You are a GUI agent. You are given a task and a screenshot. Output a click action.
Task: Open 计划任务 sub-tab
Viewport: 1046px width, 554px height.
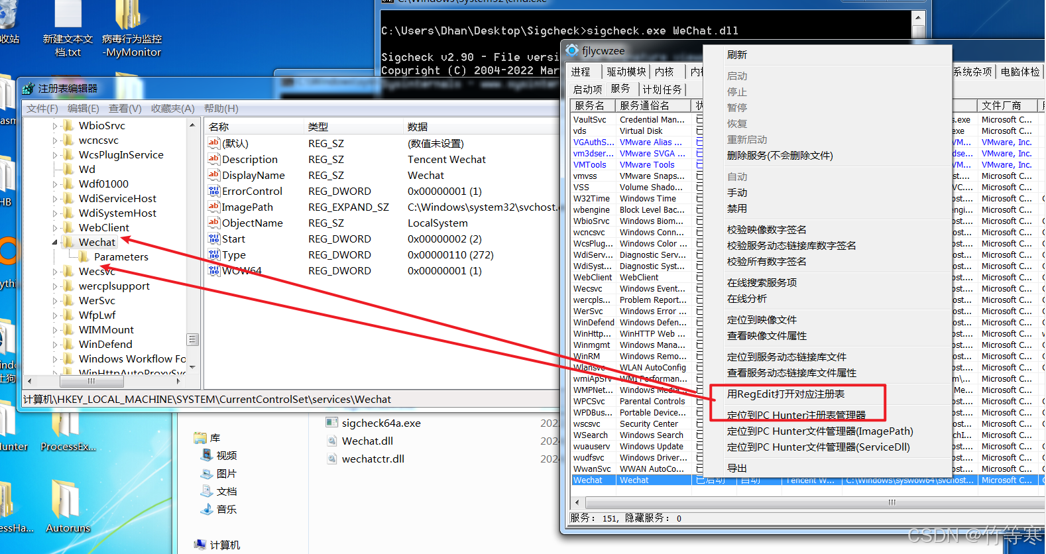662,89
